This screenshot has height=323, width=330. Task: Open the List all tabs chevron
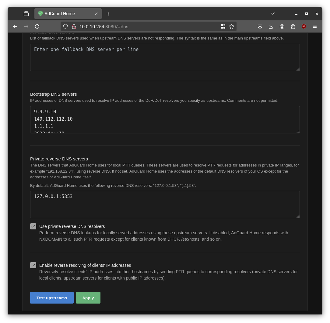[x=273, y=13]
